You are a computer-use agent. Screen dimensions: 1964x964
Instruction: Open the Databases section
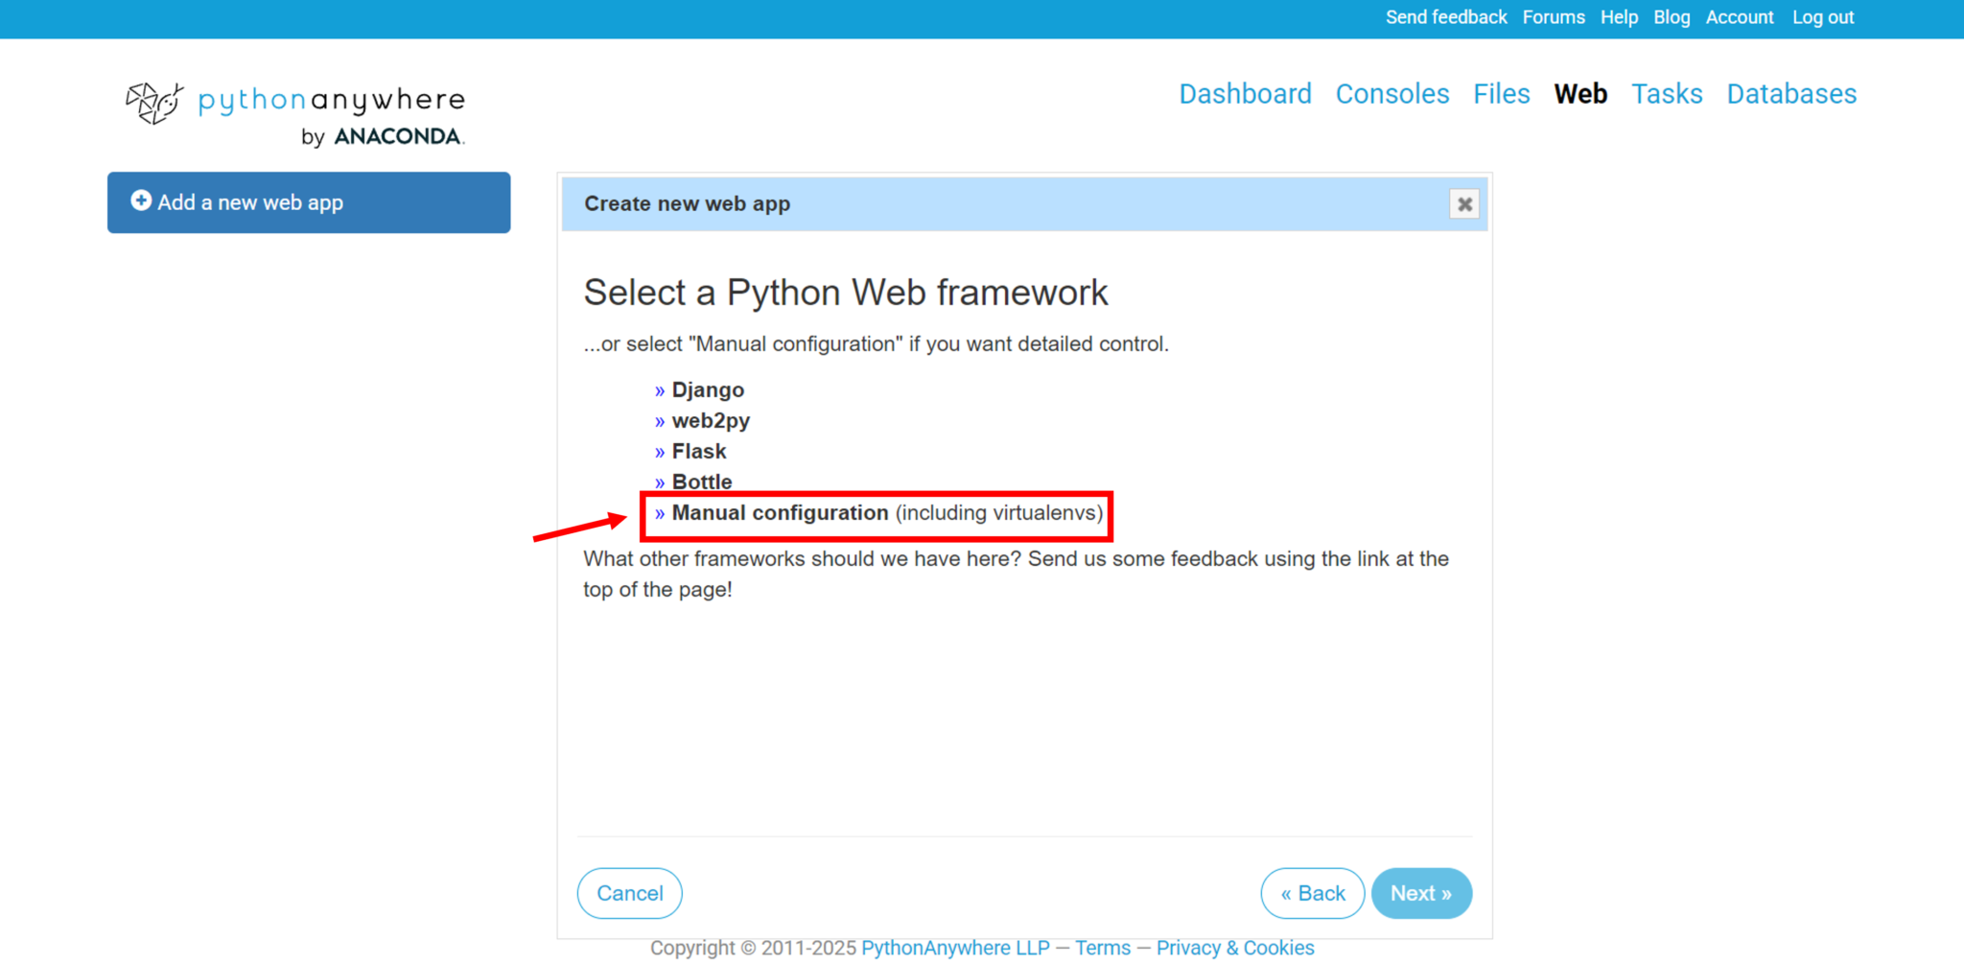[x=1790, y=93]
